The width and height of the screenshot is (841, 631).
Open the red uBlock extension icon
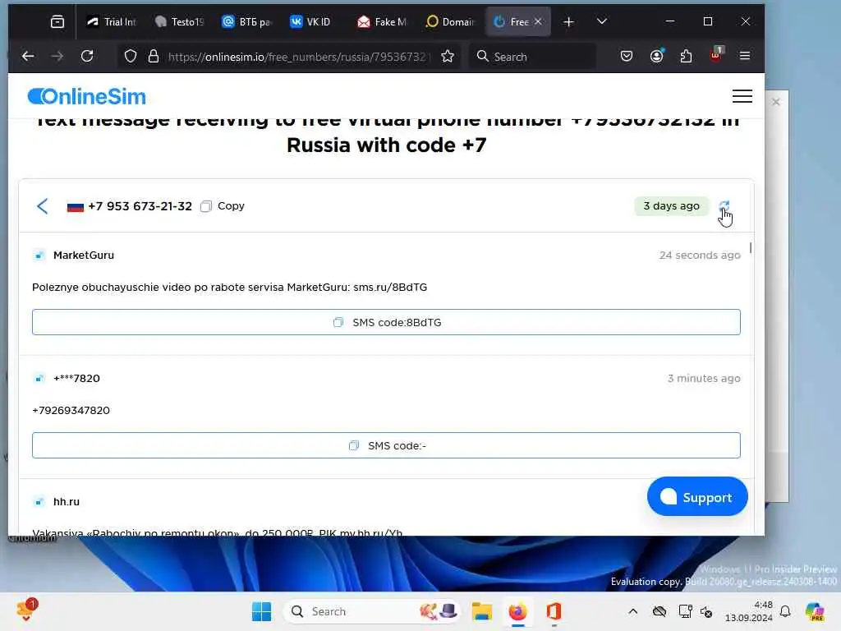[716, 55]
